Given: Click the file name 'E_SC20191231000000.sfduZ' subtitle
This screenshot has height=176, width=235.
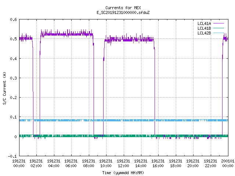Looking at the screenshot, I should click(x=123, y=12).
